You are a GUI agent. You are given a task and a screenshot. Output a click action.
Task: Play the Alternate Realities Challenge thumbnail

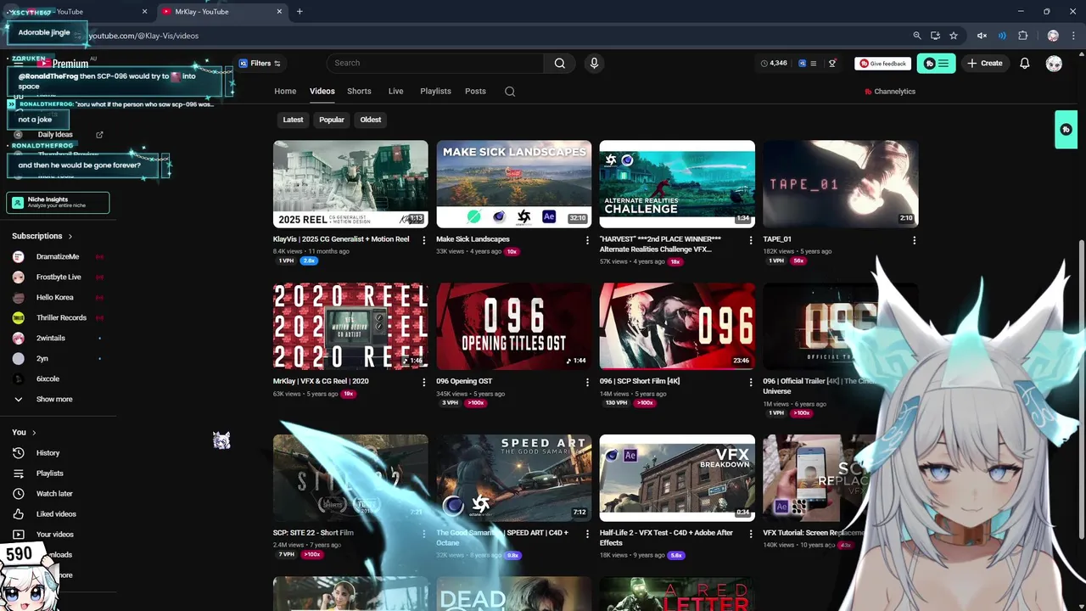point(677,184)
